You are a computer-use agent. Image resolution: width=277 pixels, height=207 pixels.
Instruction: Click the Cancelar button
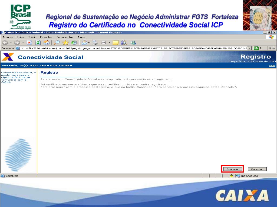[257, 169]
